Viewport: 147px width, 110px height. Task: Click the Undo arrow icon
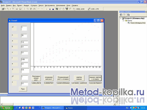click(x=39, y=9)
